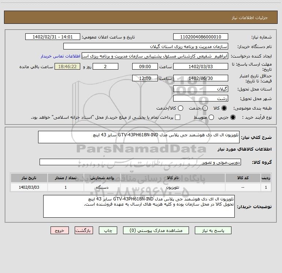Viewport: 282px width, 273px height.
Task: Click the نام کالا column header
Action: pos(172,178)
